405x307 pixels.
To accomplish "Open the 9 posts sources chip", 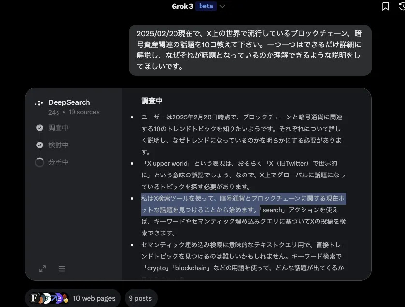I will 141,298.
